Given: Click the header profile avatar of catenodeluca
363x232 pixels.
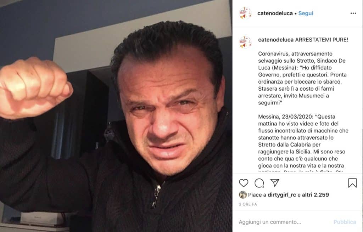Looking at the screenshot, I should click(x=245, y=13).
